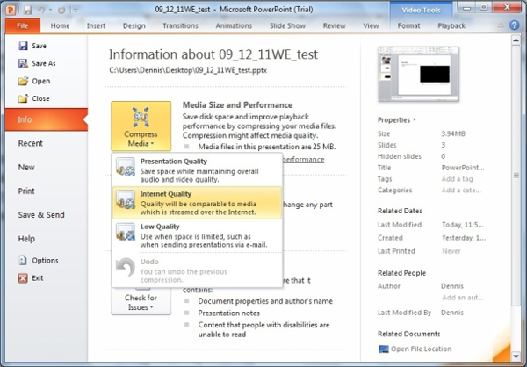Click the Close folder icon
527x367 pixels.
(23, 98)
